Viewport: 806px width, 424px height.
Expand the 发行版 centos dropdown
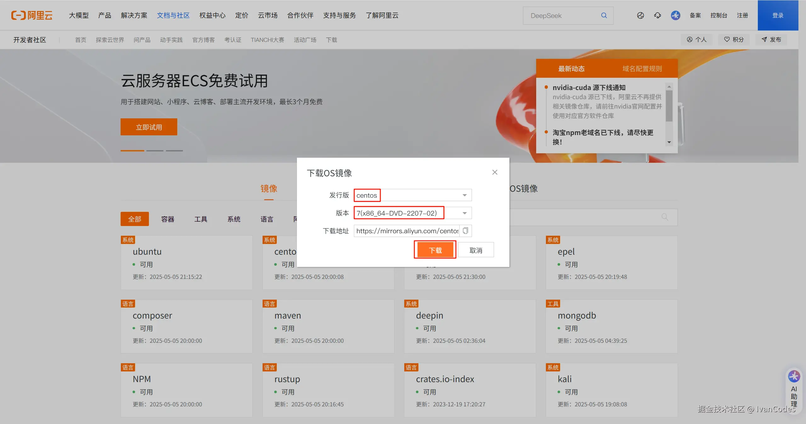(464, 195)
